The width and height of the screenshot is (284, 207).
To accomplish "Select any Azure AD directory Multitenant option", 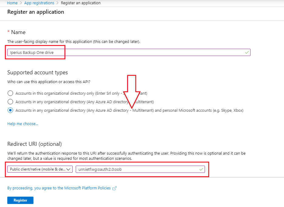I will (x=10, y=102).
